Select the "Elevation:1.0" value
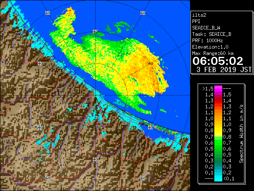The height and width of the screenshot is (191, 254). point(210,47)
